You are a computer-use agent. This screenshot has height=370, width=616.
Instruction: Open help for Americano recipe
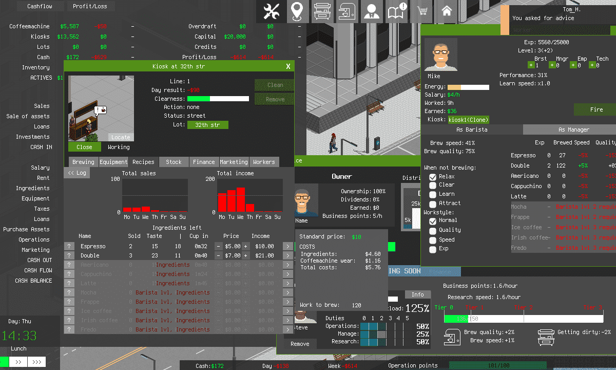click(69, 265)
